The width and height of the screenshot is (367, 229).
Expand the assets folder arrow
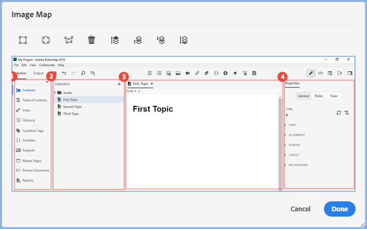tap(55, 93)
